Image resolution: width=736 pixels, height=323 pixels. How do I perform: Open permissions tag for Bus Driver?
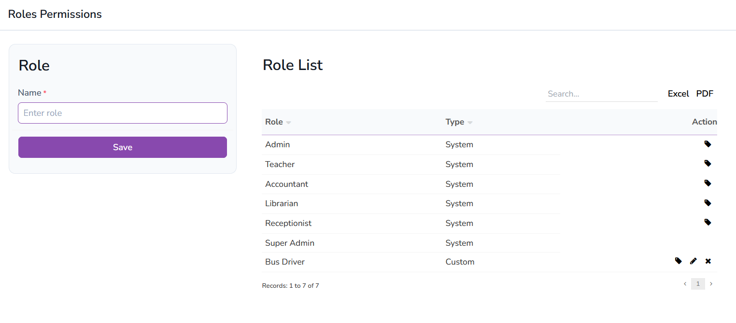(679, 261)
